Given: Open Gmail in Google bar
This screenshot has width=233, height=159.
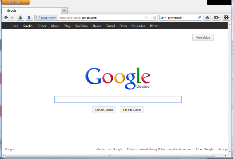Looking at the screenshot, I should (x=110, y=26).
